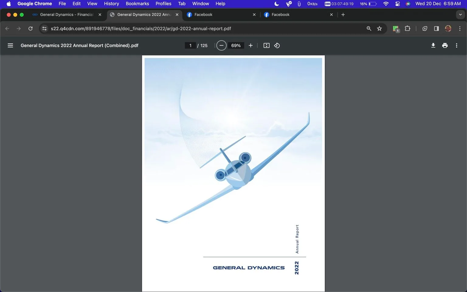Open the PDF document outline menu
Image resolution: width=467 pixels, height=292 pixels.
tap(10, 45)
